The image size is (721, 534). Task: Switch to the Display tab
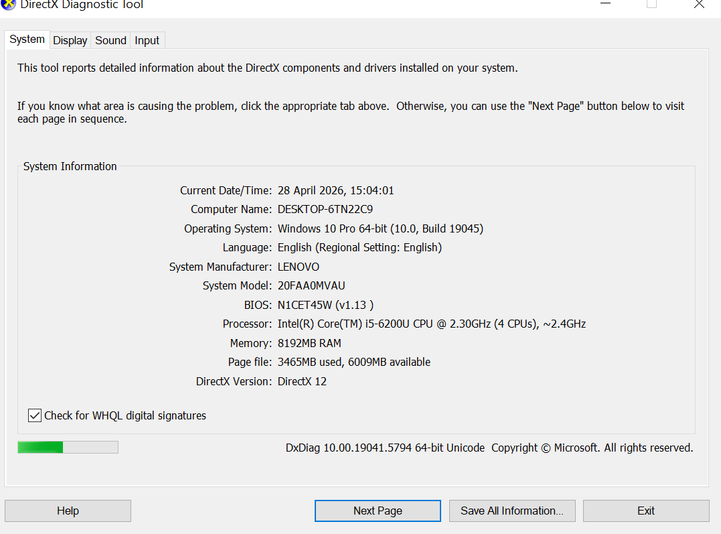70,40
